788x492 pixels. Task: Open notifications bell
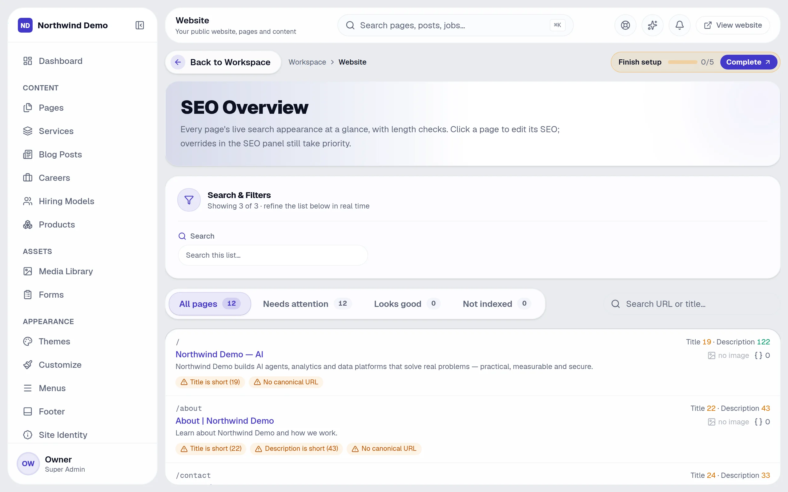679,25
